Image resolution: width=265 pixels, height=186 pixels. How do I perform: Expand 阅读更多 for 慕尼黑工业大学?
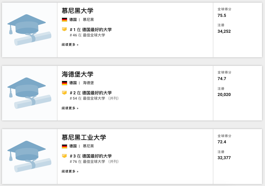point(70,171)
